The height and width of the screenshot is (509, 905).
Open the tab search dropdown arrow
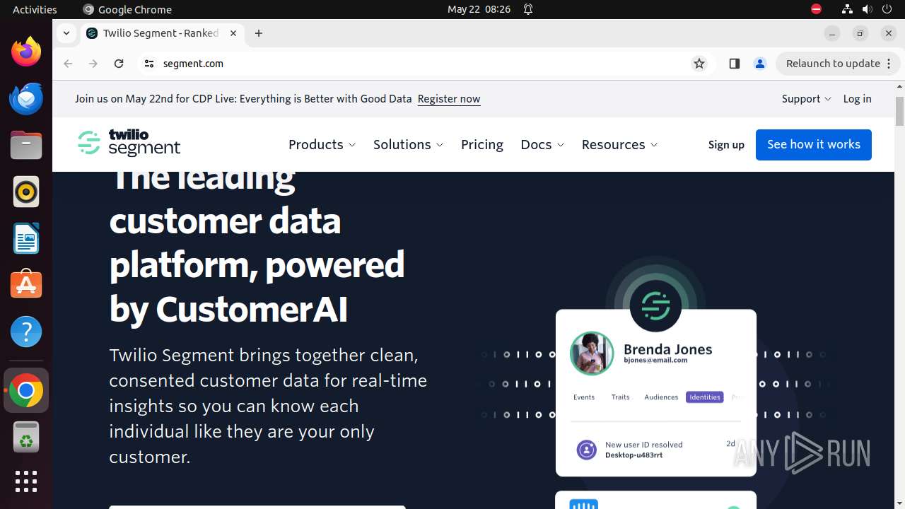(66, 33)
